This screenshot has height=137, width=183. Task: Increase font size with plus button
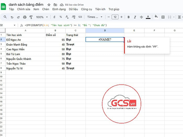(121, 17)
